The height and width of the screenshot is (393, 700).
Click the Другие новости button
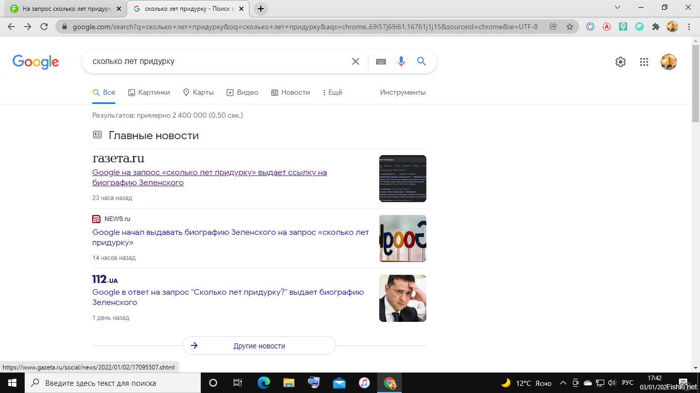point(259,346)
